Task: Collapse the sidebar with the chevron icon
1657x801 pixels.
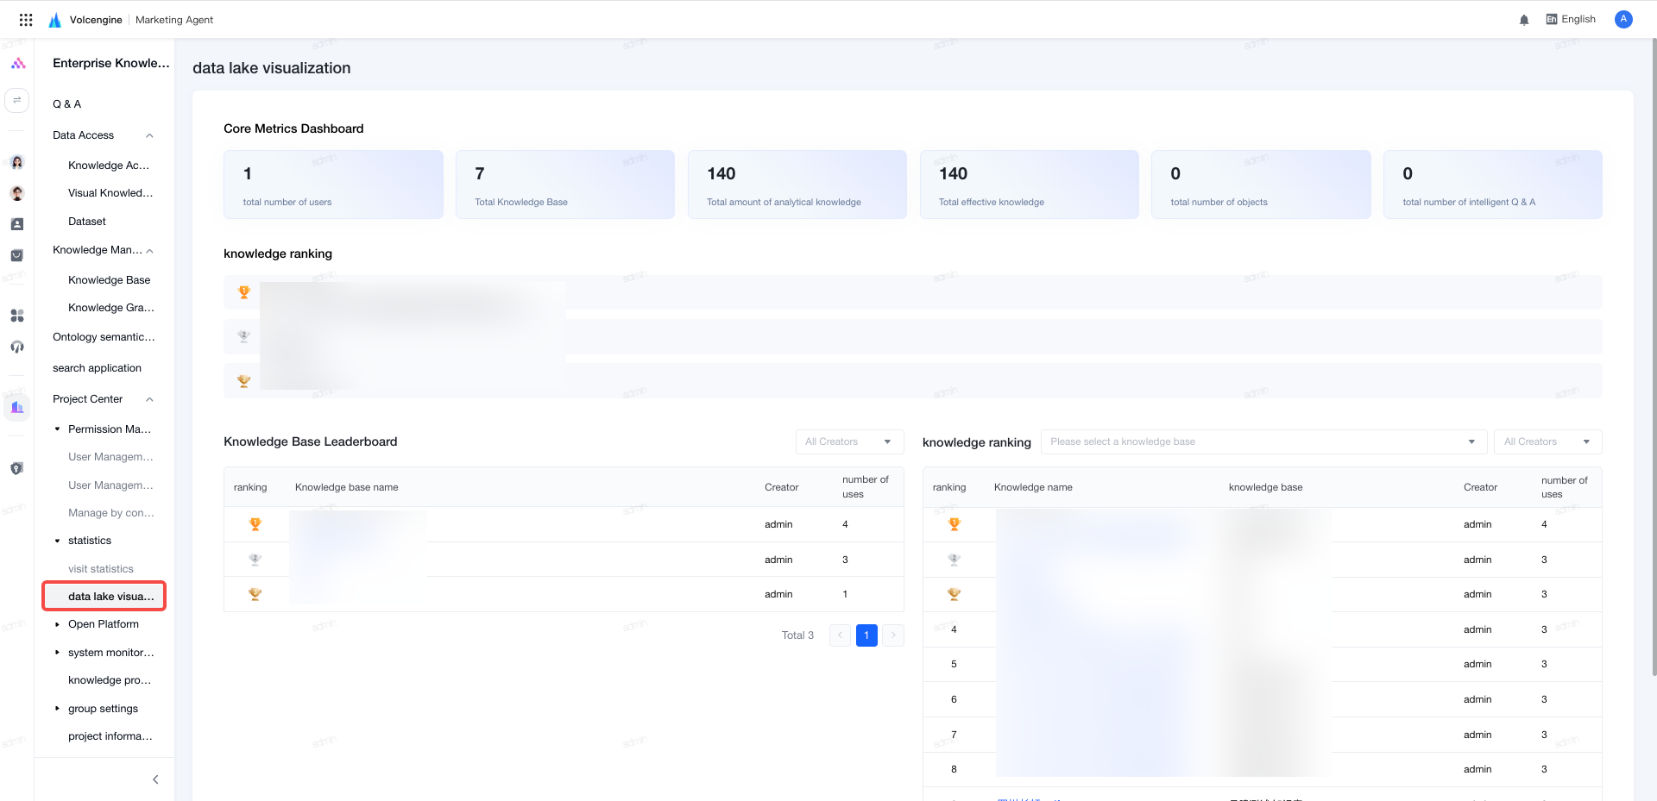Action: [x=155, y=779]
